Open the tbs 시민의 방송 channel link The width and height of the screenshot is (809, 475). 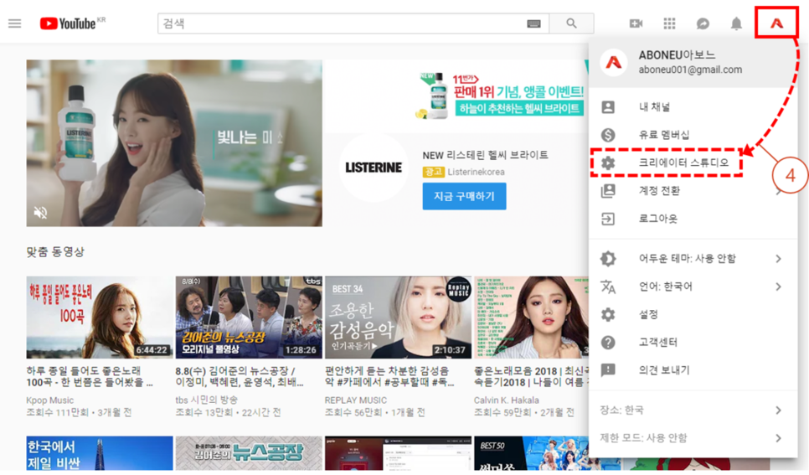(x=206, y=400)
